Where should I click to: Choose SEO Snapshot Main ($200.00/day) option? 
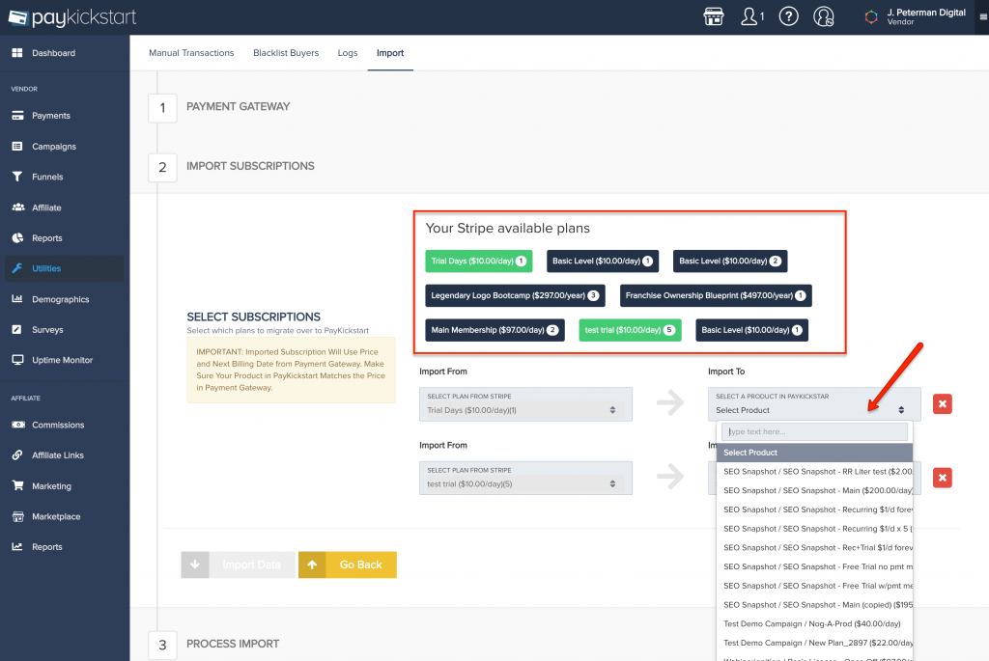814,490
